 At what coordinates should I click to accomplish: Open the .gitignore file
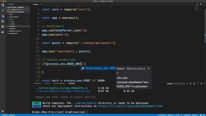[12, 29]
